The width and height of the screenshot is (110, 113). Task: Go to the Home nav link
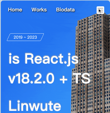click(x=15, y=10)
